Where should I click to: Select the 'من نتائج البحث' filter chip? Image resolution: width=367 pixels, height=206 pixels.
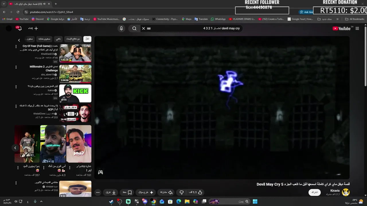73,39
